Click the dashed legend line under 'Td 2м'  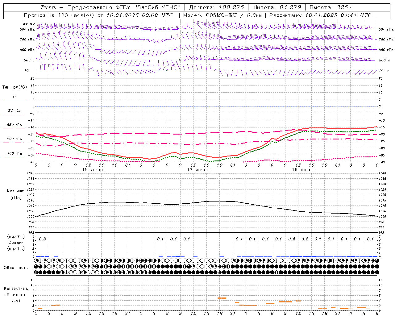point(14,114)
